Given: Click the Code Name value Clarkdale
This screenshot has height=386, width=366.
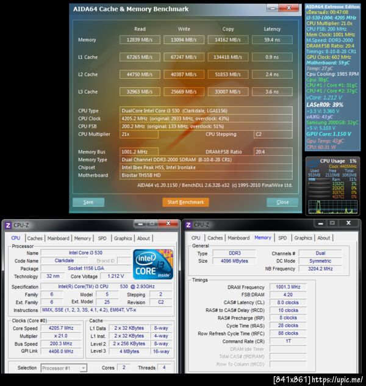Looking at the screenshot, I should tap(65, 260).
